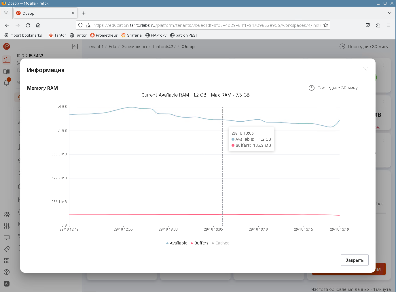Open the Grafana bookmark

tap(132, 35)
